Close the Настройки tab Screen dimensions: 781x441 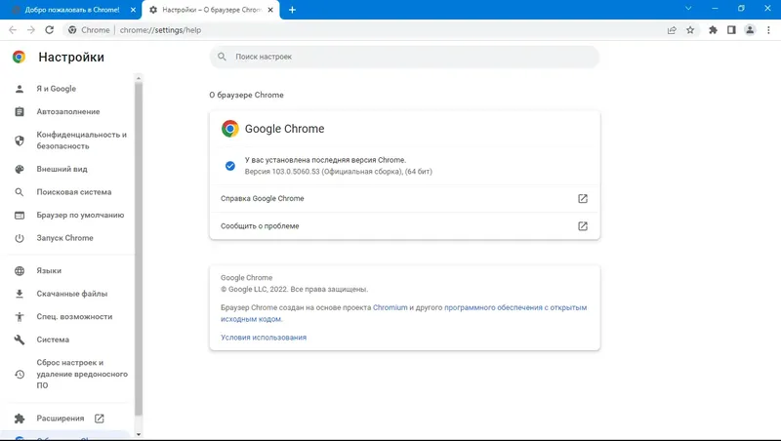click(270, 10)
